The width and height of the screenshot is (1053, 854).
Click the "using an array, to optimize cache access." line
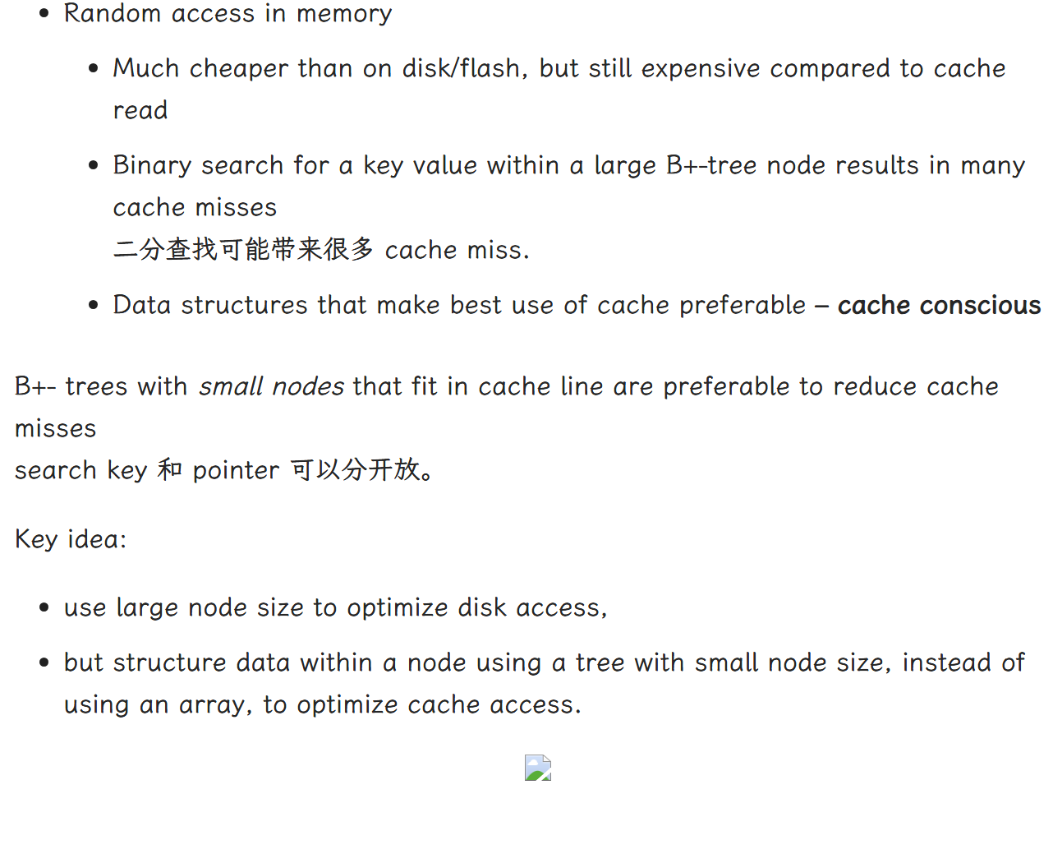[323, 704]
